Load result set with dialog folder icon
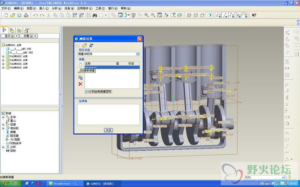 tap(84, 45)
